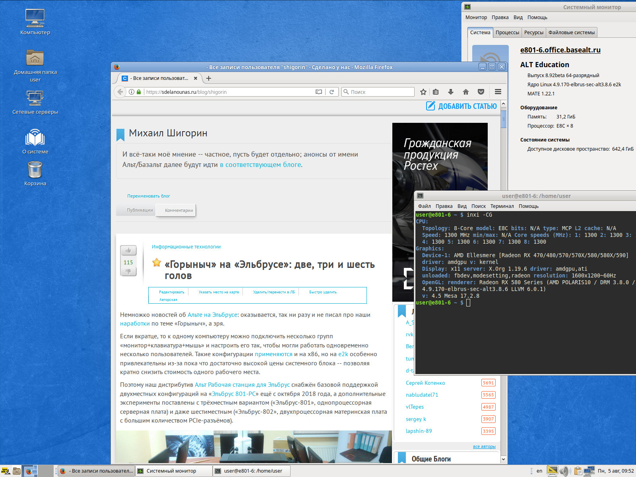Open the Компьютер desktop icon
The width and height of the screenshot is (636, 477).
(35, 22)
